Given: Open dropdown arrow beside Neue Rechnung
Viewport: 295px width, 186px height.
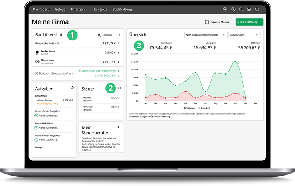Looking at the screenshot, I should [261, 22].
